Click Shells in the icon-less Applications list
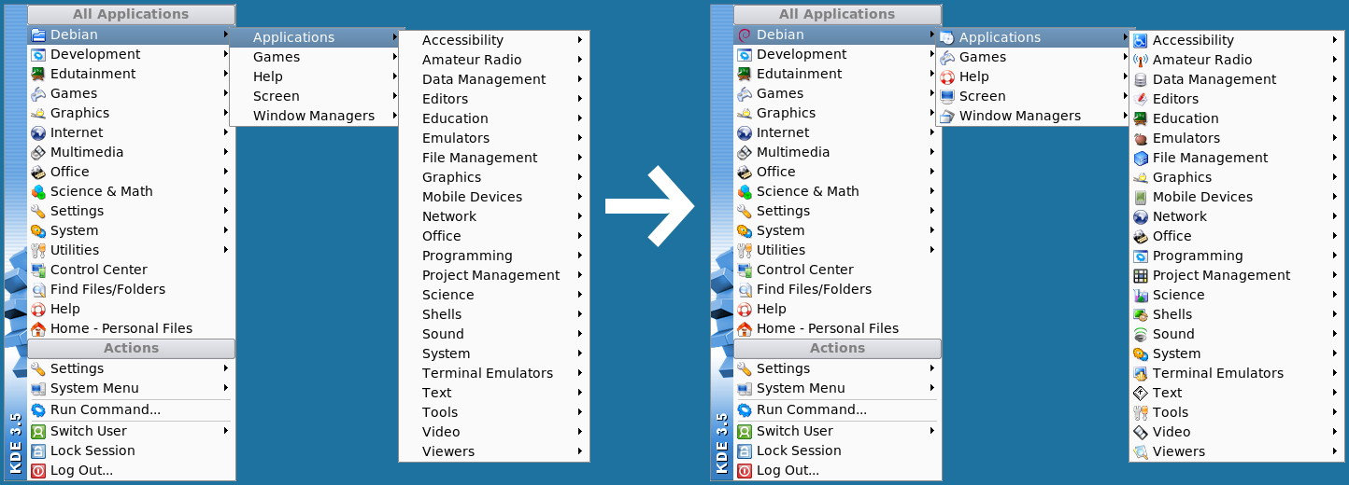Image resolution: width=1349 pixels, height=485 pixels. coord(494,314)
